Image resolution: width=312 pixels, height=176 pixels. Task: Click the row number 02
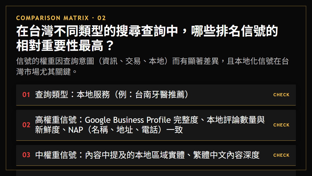(26, 125)
